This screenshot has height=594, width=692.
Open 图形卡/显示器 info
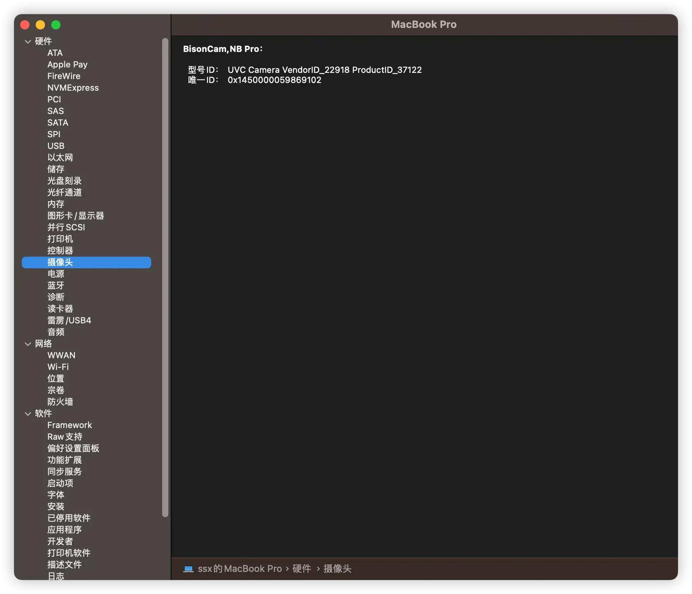[76, 216]
